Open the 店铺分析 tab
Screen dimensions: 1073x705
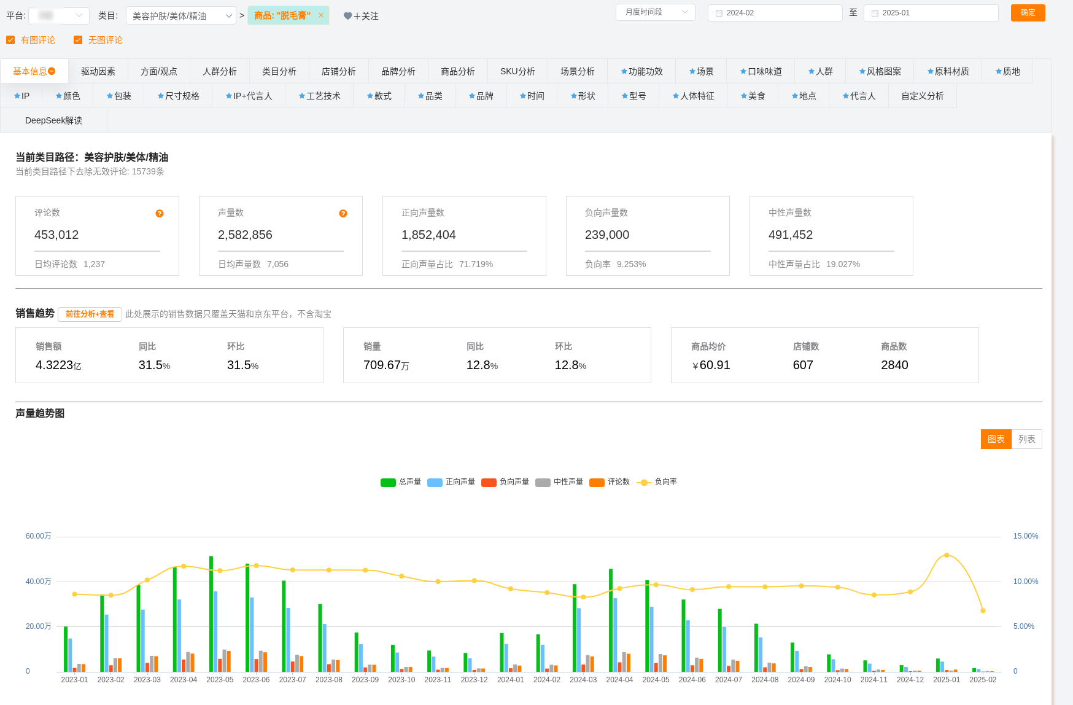[x=339, y=71]
